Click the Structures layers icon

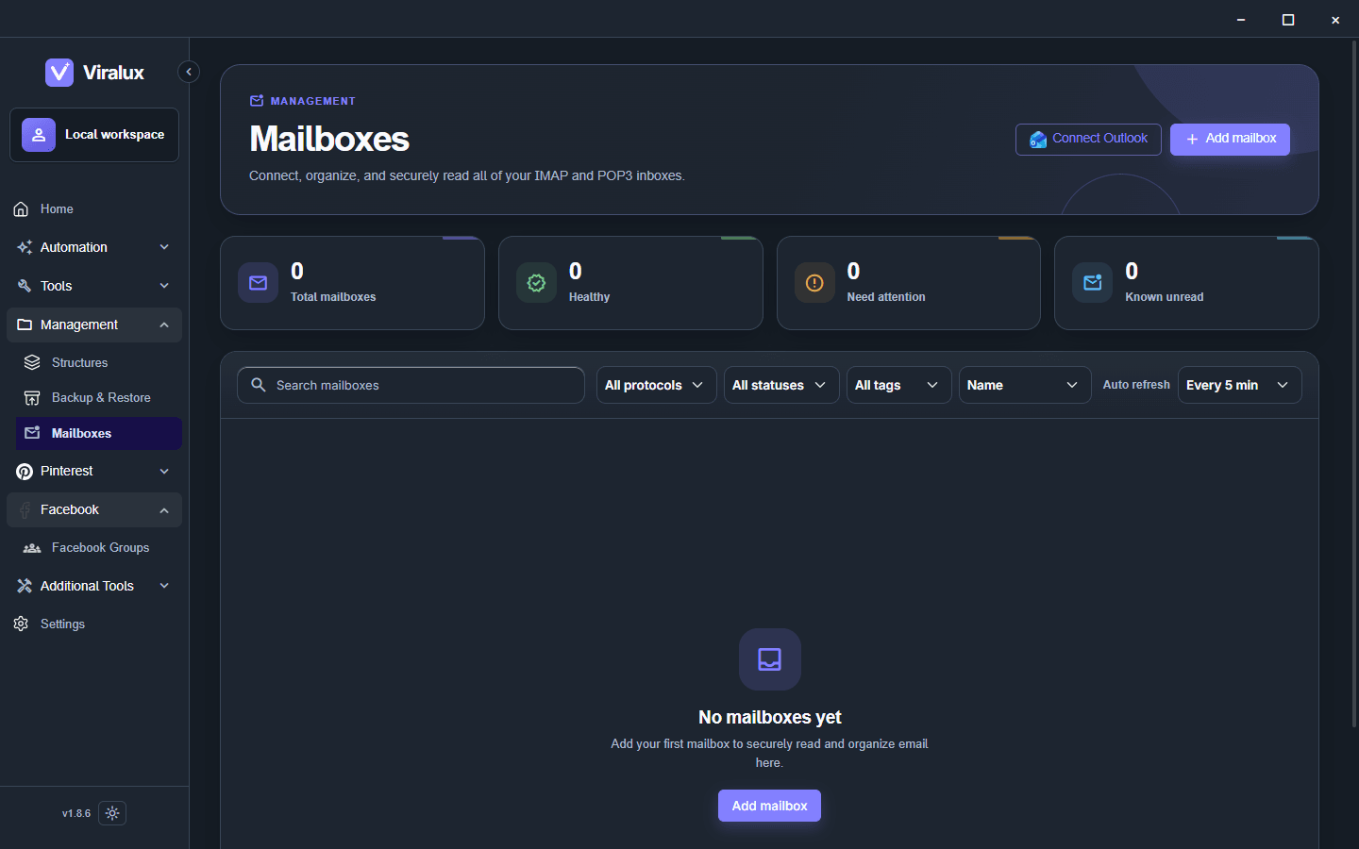click(x=32, y=362)
